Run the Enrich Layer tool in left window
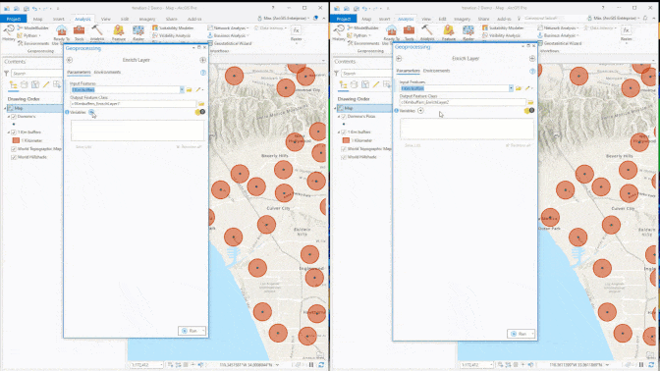 pos(192,331)
